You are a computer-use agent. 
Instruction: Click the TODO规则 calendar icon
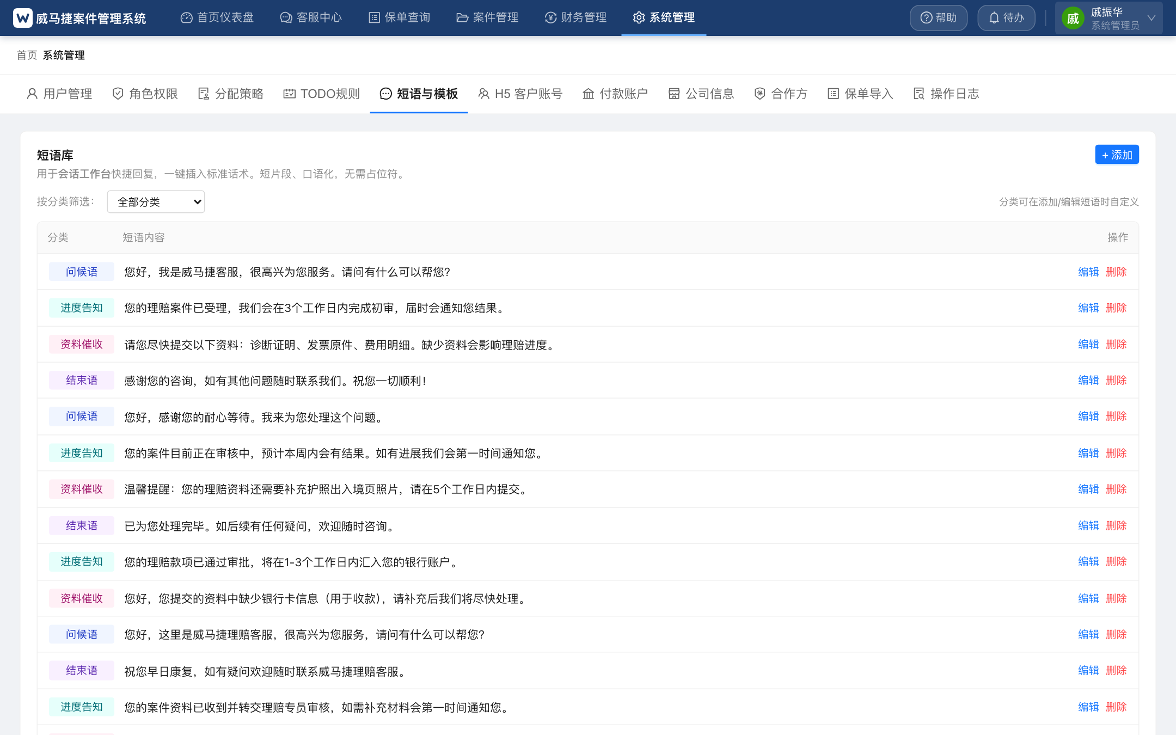pos(289,94)
